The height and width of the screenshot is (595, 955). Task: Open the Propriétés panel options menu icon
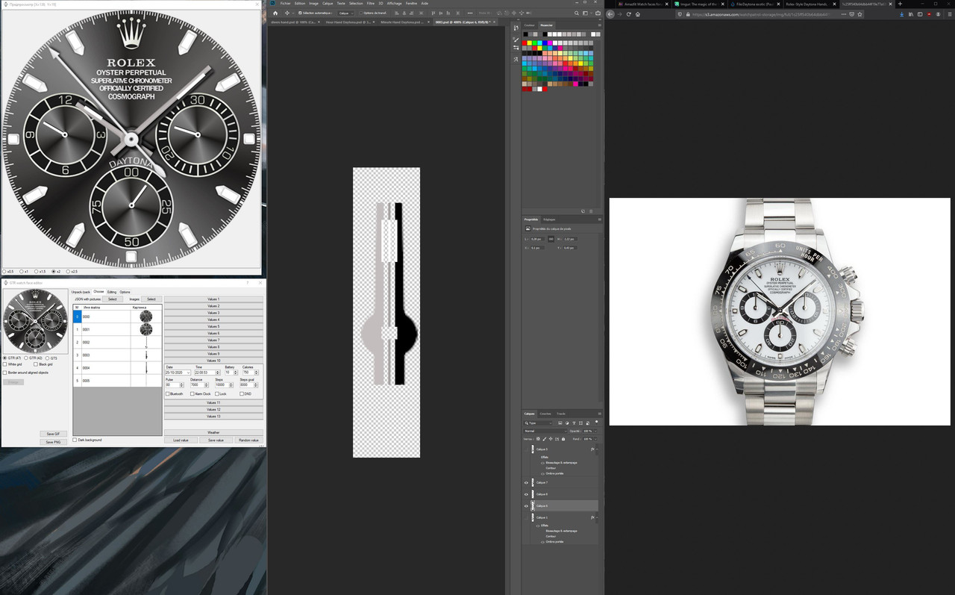[599, 219]
